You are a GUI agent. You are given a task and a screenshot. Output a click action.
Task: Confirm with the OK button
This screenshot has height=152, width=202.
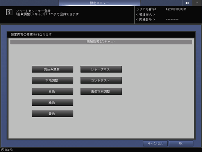point(181,143)
